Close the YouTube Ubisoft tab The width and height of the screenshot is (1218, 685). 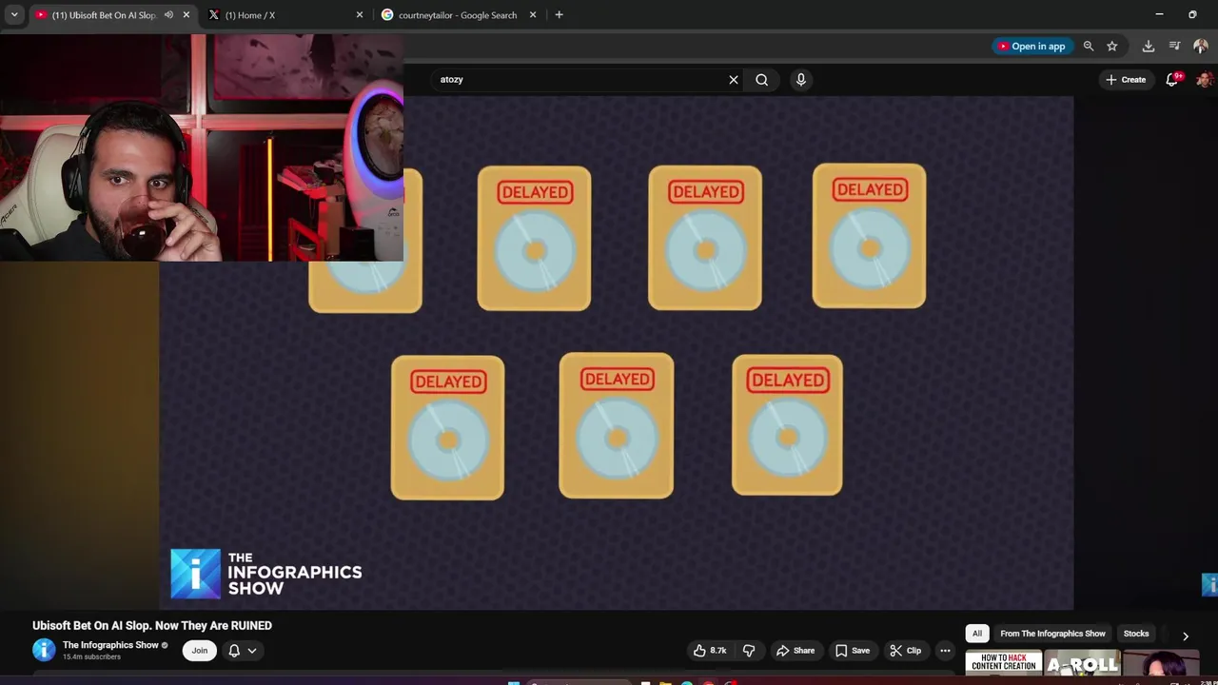(187, 15)
